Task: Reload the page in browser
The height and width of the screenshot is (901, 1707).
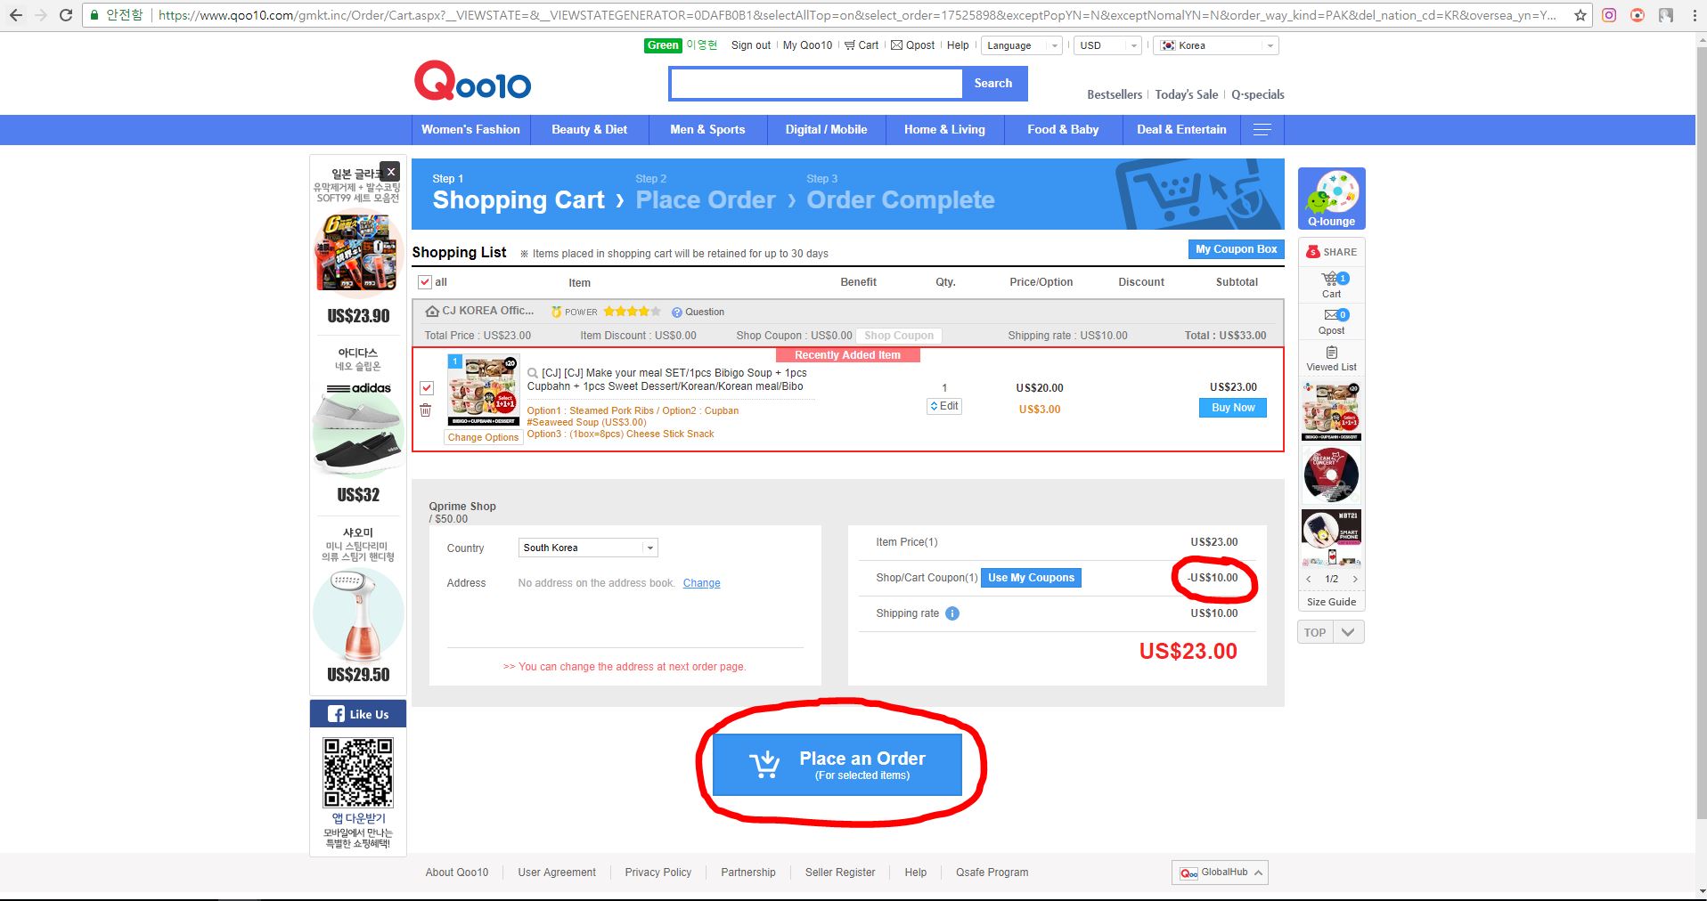Action: [66, 15]
